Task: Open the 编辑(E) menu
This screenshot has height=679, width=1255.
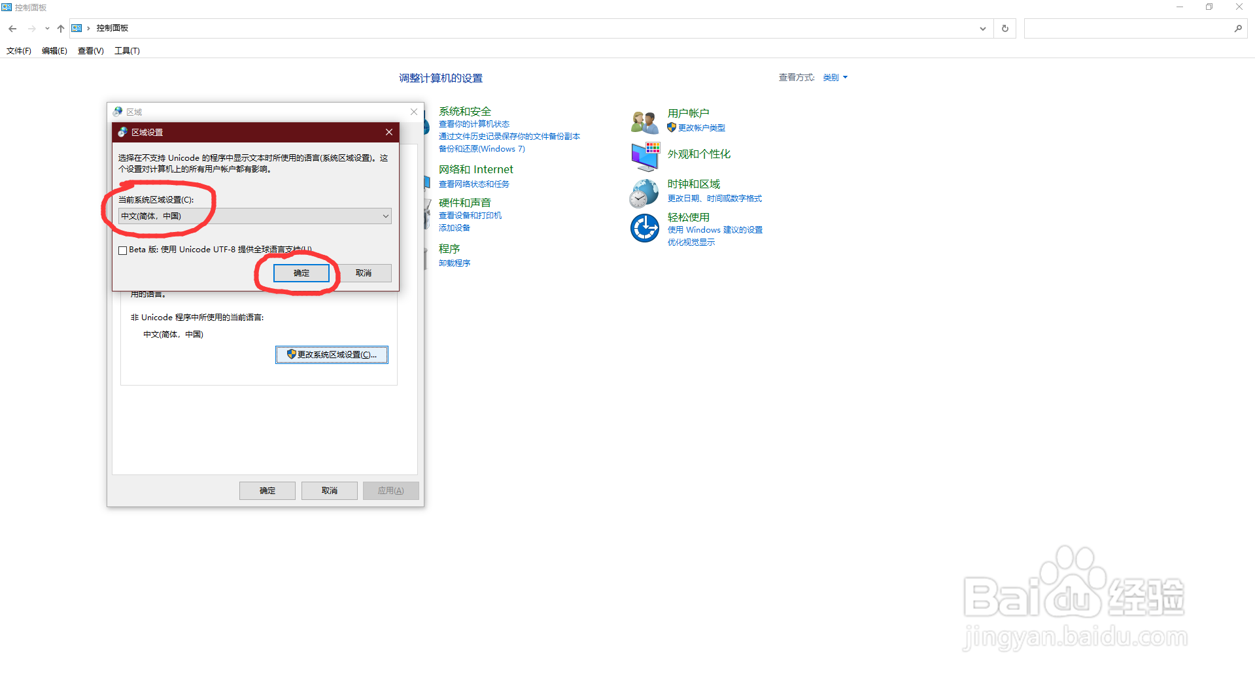Action: point(54,51)
